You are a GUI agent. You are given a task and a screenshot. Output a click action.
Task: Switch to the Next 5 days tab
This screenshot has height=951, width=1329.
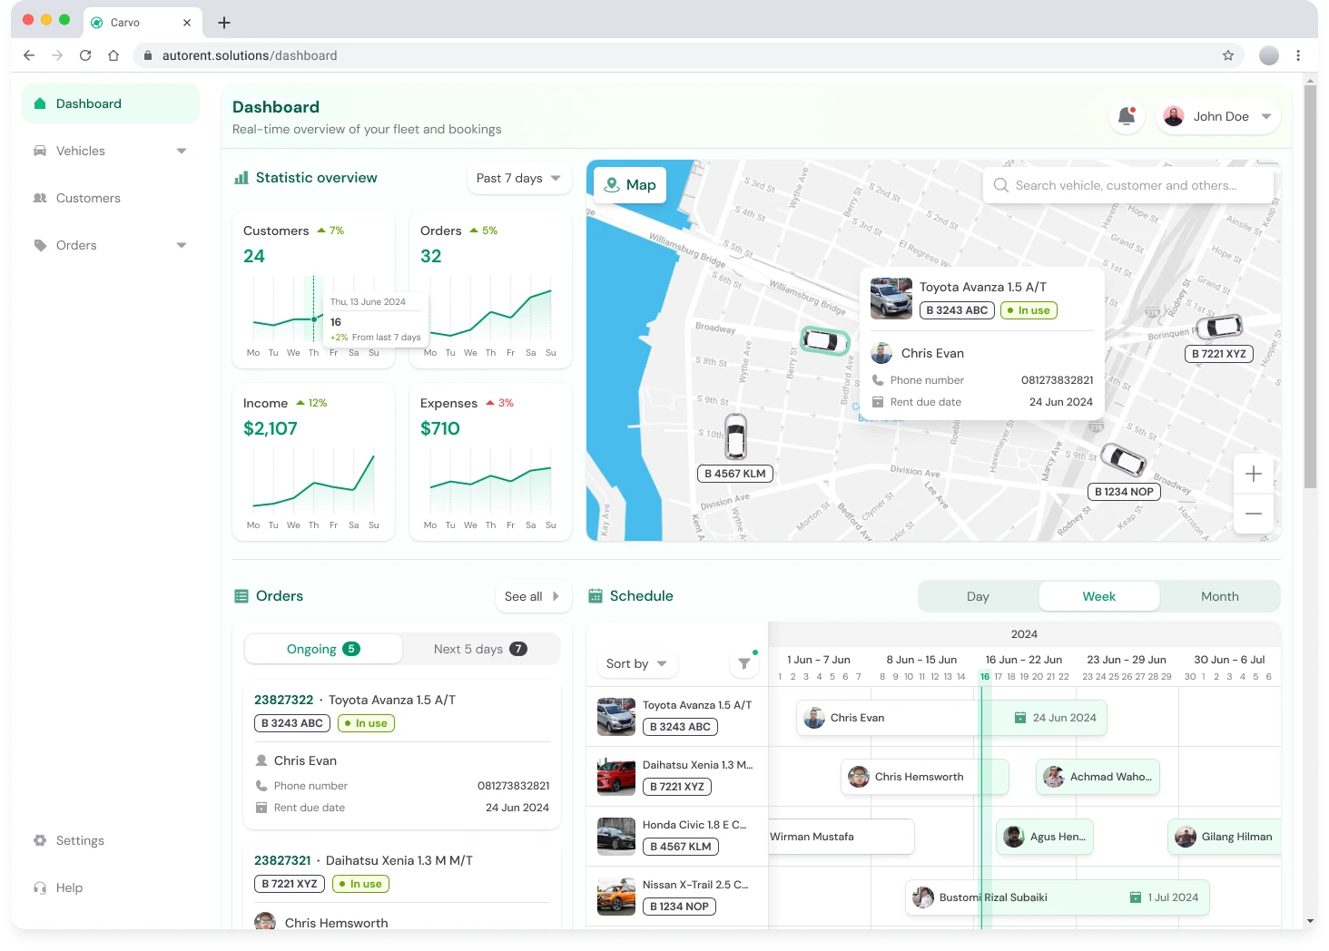[480, 649]
